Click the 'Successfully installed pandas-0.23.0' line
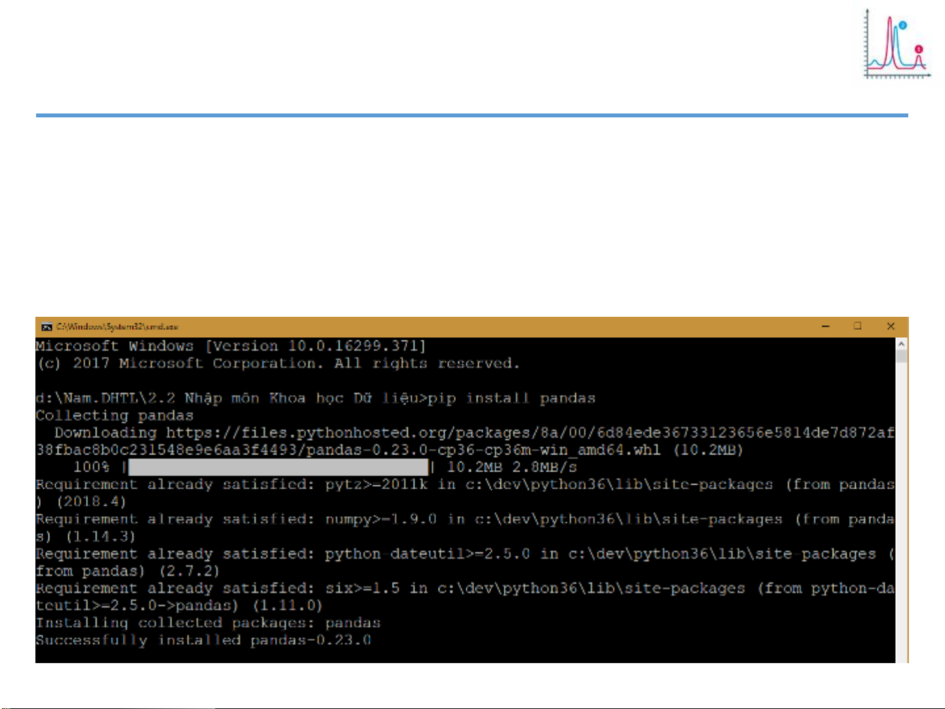The height and width of the screenshot is (709, 945). (x=204, y=640)
